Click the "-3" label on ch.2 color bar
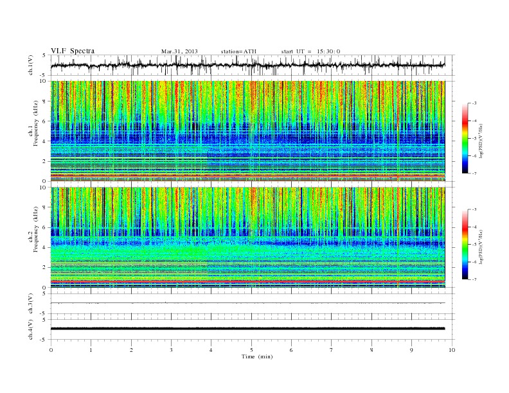509x393 pixels. [474, 209]
